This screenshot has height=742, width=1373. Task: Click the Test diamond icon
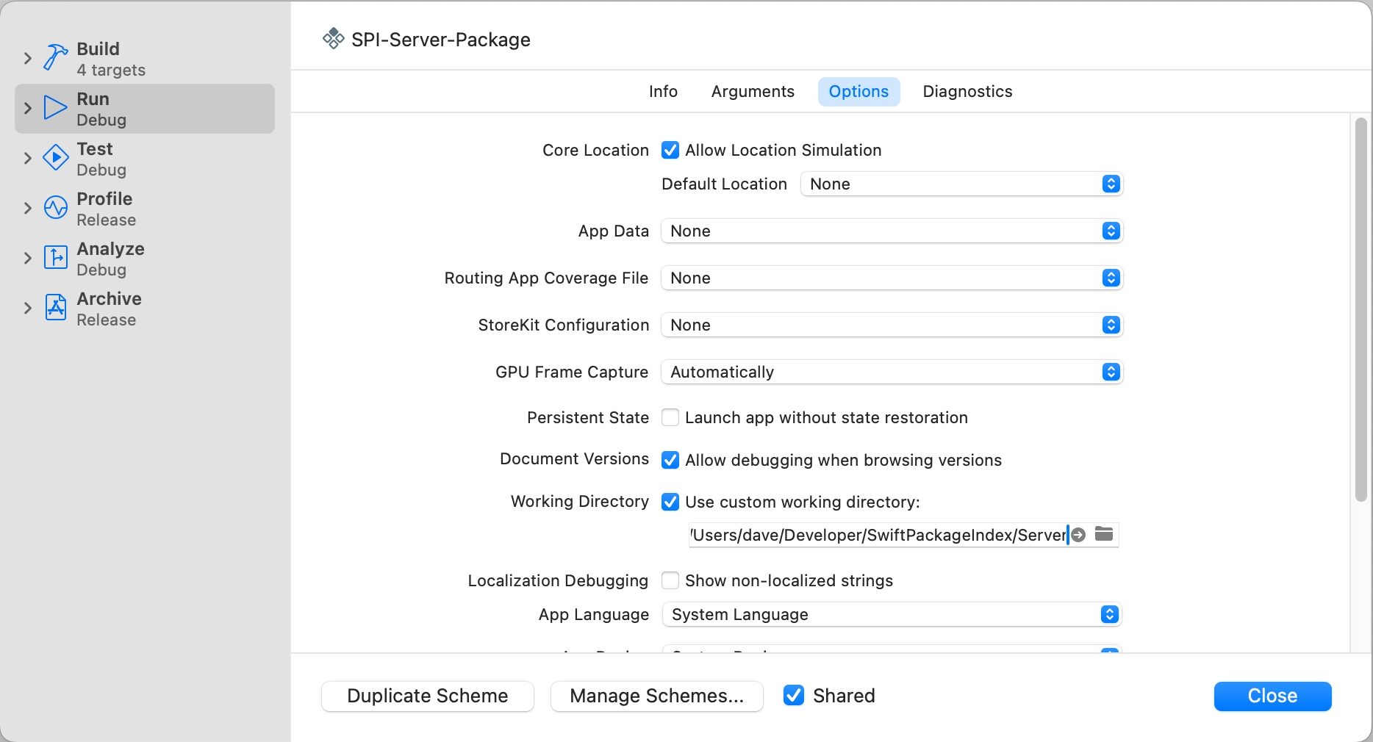pos(55,158)
